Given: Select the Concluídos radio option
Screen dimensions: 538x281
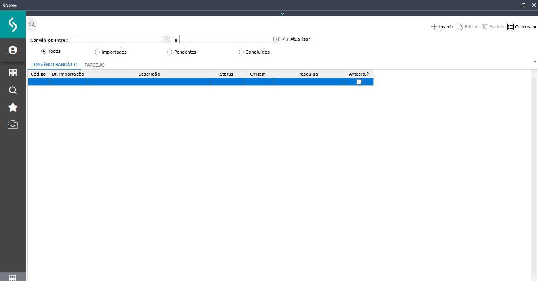Looking at the screenshot, I should [x=254, y=52].
